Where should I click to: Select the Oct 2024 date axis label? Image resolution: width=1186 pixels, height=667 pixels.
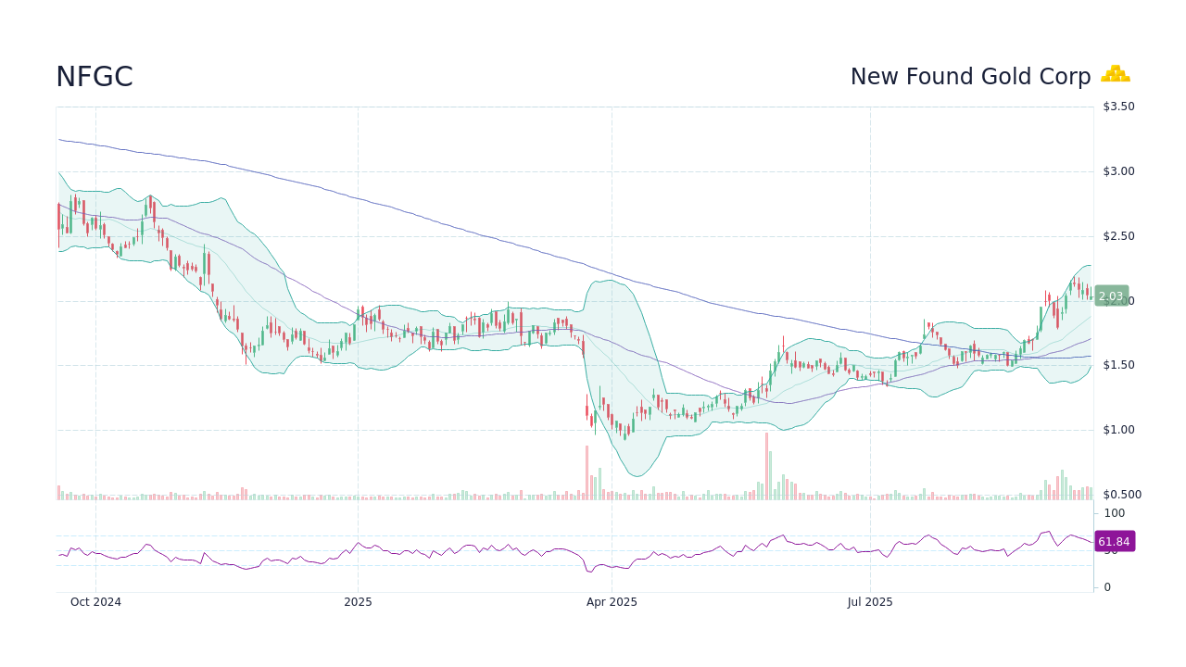(x=95, y=602)
